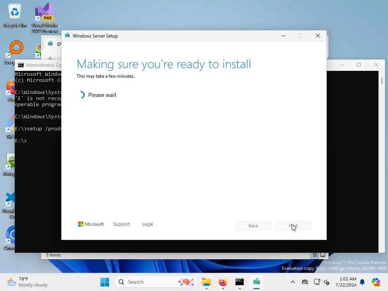Click the 'Please wait' text in Setup
The width and height of the screenshot is (388, 291).
[x=102, y=95]
